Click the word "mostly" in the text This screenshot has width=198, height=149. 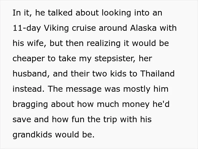[x=137, y=89]
